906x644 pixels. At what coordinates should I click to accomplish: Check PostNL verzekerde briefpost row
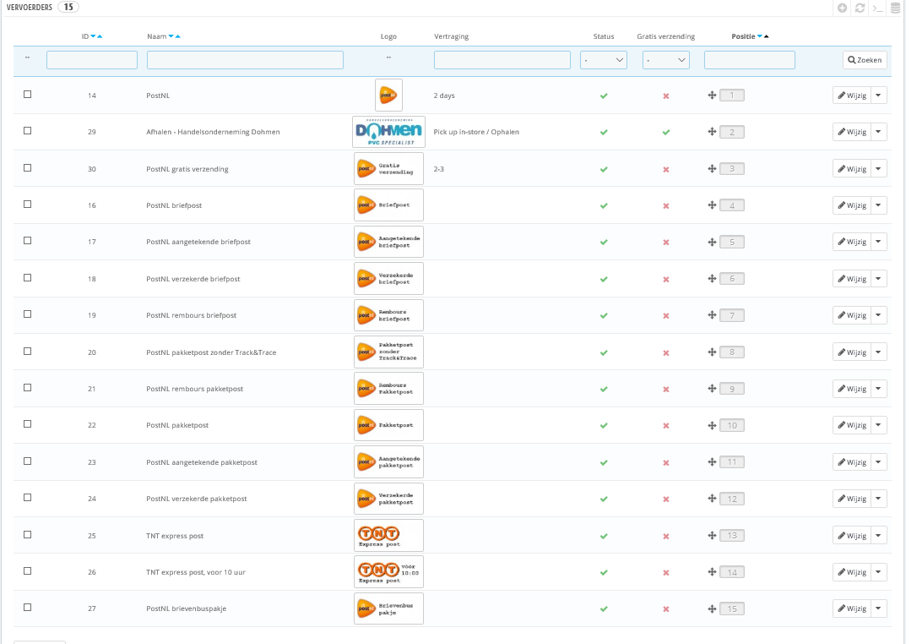coord(27,277)
